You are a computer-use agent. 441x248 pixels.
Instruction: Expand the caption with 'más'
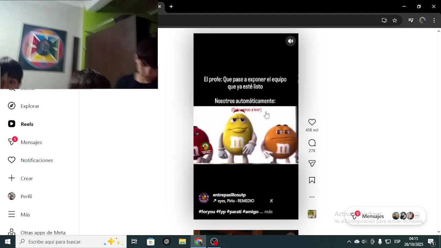click(268, 211)
